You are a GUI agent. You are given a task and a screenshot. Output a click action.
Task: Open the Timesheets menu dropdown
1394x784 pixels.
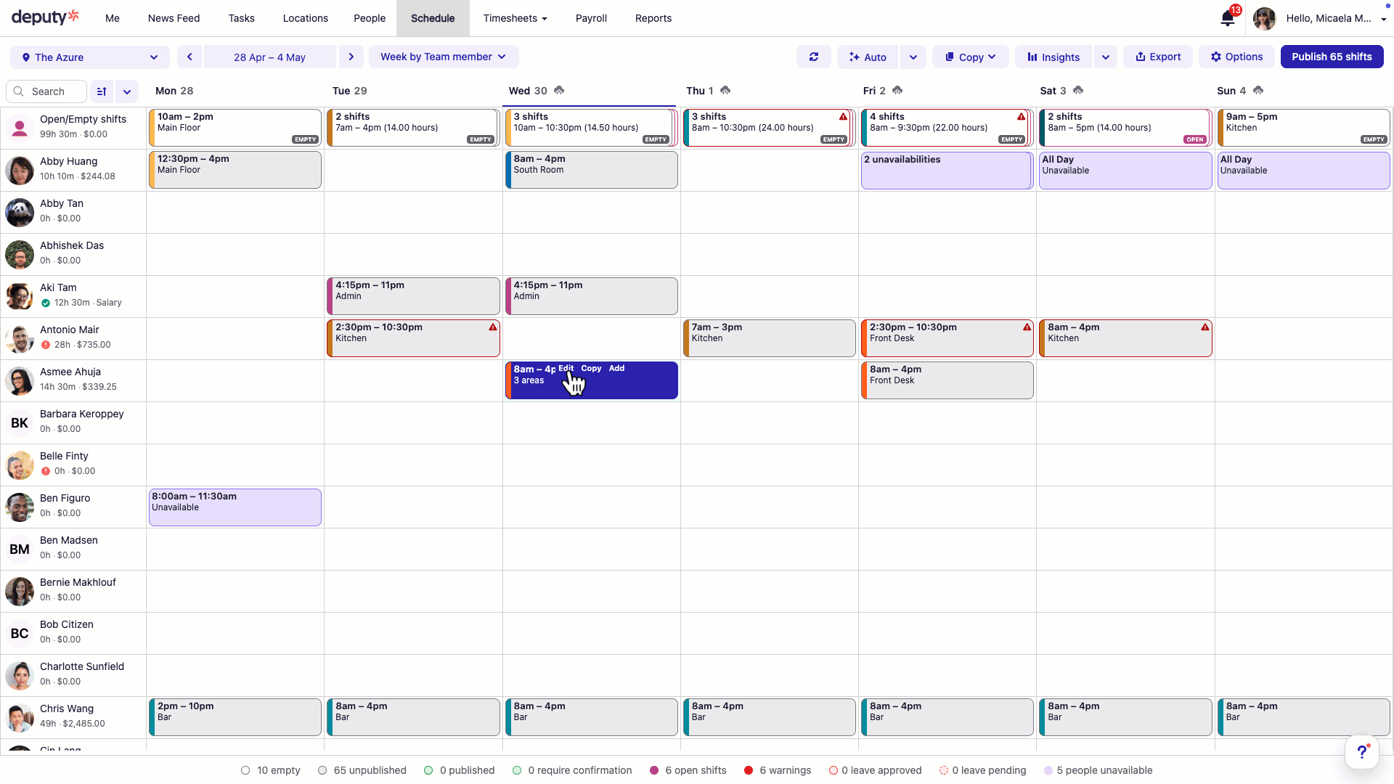coord(515,18)
